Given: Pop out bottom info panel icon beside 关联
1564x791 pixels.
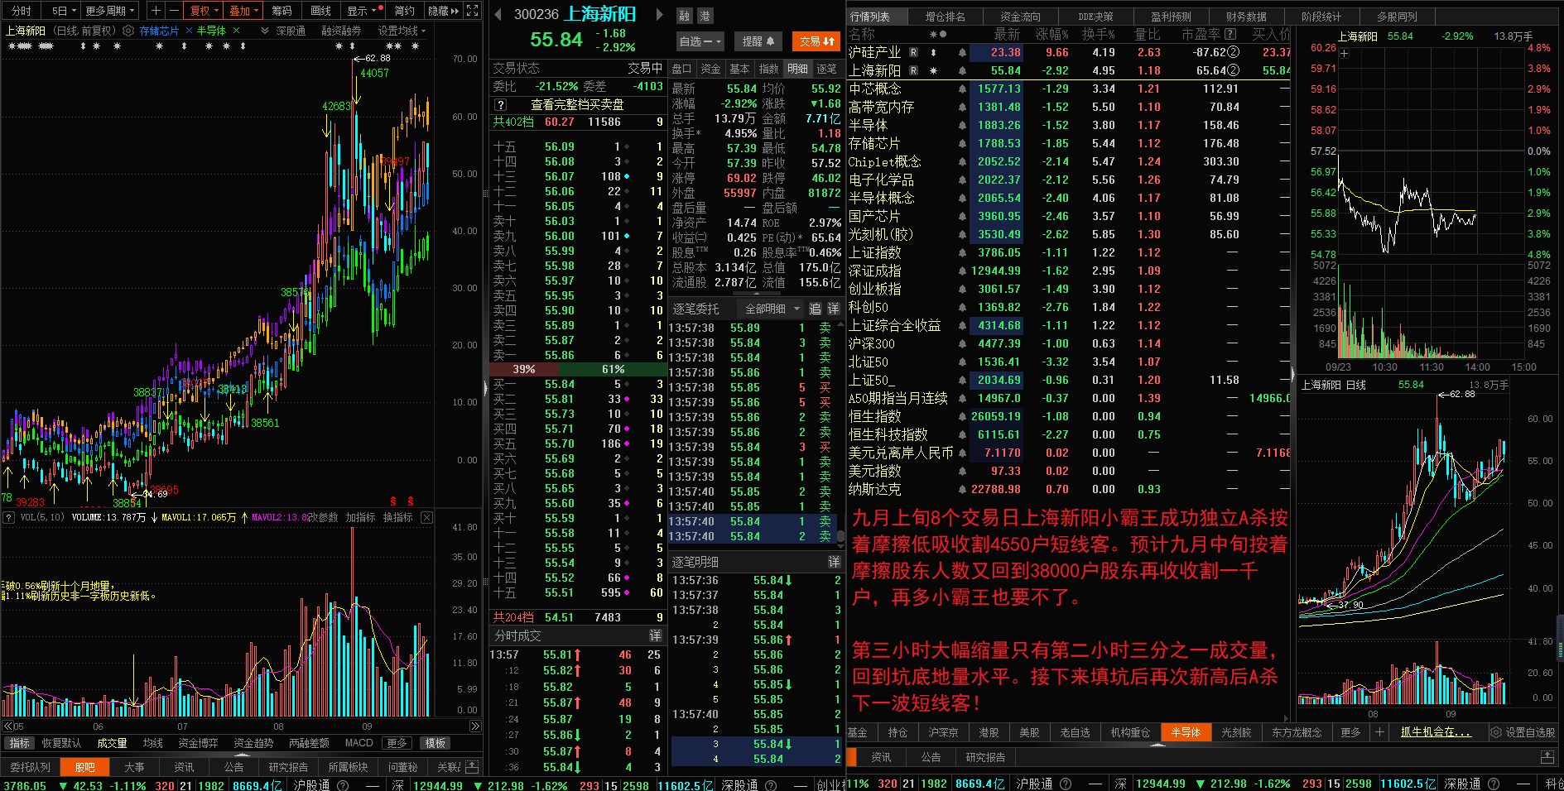Looking at the screenshot, I should (x=472, y=767).
